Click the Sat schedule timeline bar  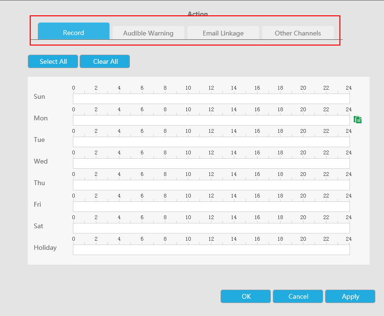pyautogui.click(x=211, y=228)
